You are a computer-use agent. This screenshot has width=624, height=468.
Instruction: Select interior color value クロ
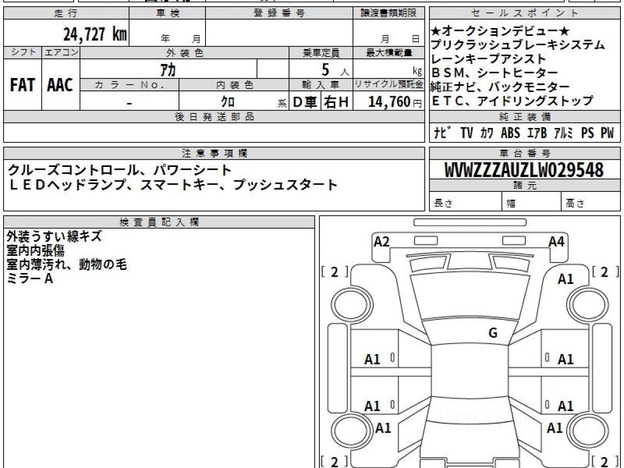[228, 102]
